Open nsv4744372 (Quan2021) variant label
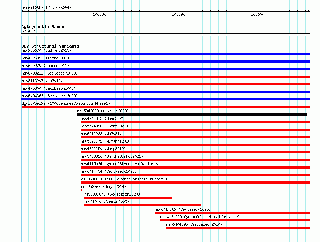The image size is (320, 242). coord(103,118)
